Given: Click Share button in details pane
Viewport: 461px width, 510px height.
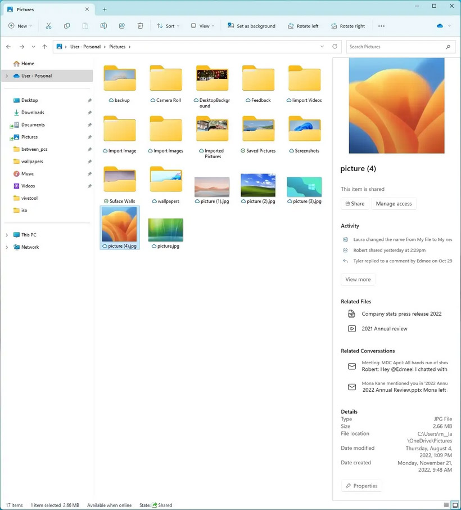Looking at the screenshot, I should pos(355,204).
